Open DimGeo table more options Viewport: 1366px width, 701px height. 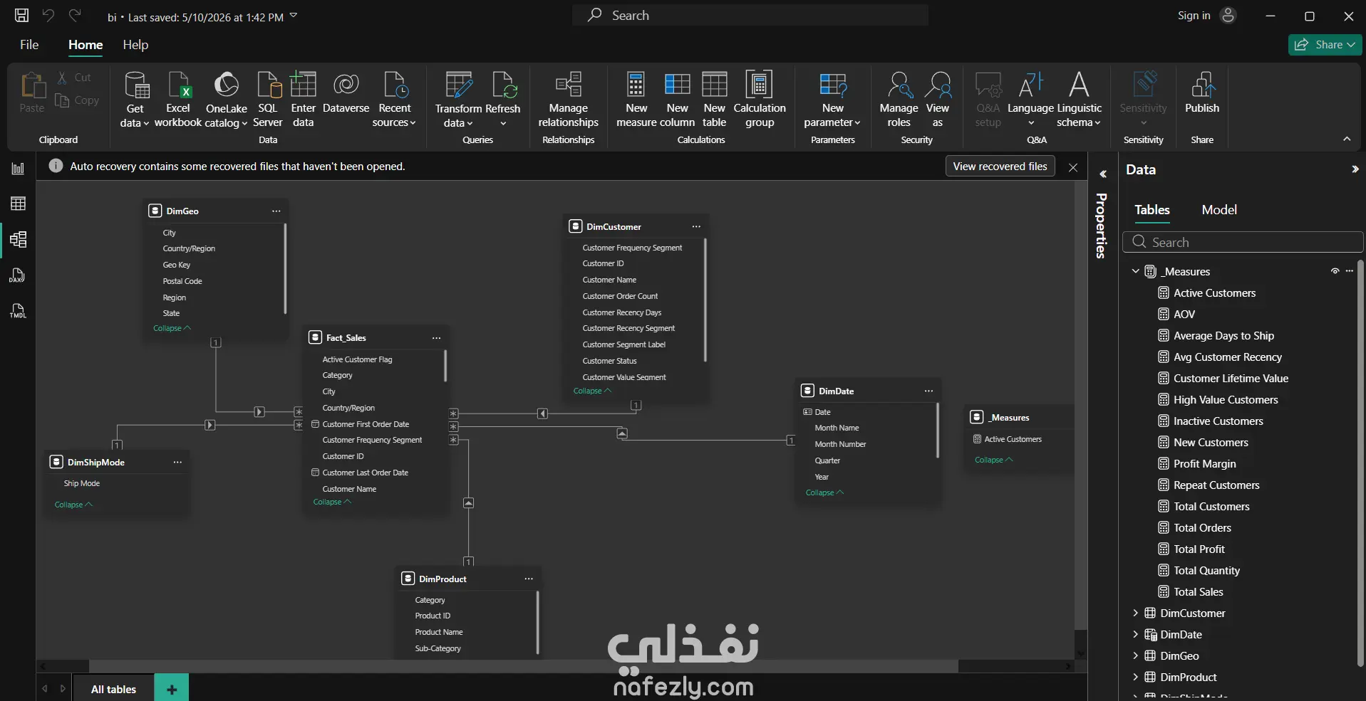(276, 211)
